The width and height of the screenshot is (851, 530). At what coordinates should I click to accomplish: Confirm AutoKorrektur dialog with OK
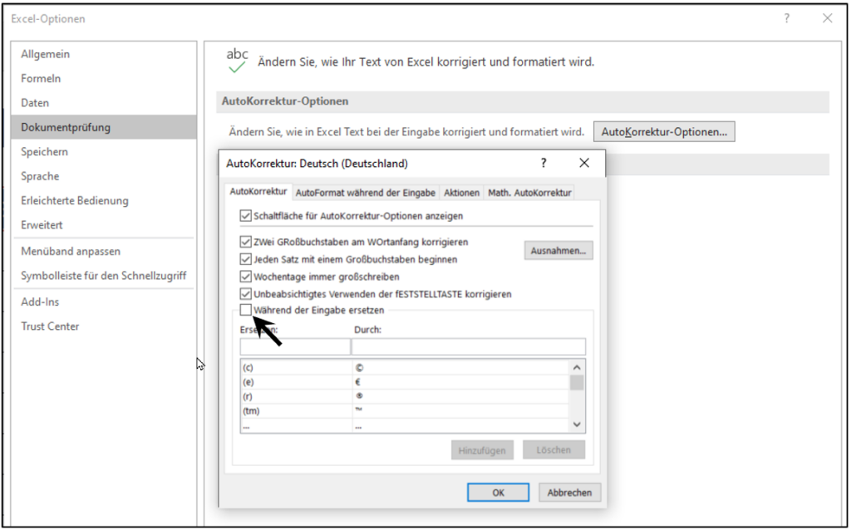499,493
